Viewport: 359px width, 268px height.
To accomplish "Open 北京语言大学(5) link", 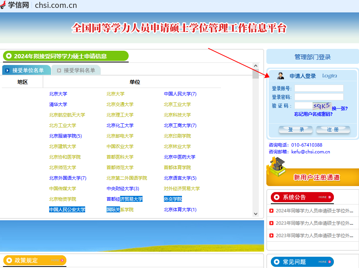I will 180,178.
